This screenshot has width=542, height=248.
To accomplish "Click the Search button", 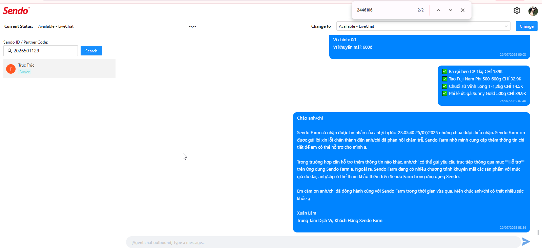I will [x=91, y=51].
